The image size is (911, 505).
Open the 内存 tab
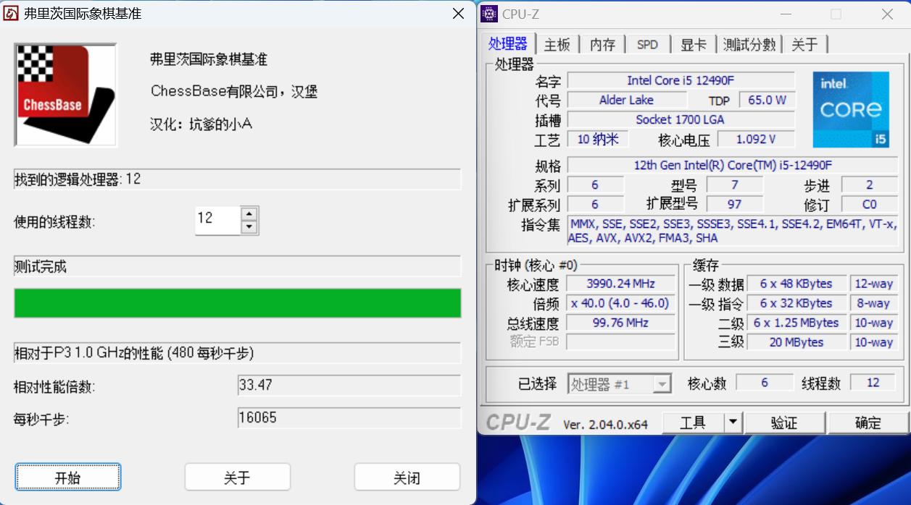pos(602,44)
